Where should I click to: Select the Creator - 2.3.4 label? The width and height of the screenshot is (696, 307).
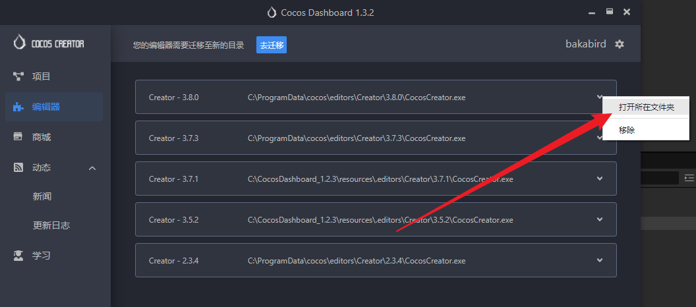pyautogui.click(x=173, y=261)
